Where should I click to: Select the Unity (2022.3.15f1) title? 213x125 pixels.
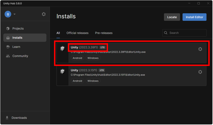click(x=84, y=70)
